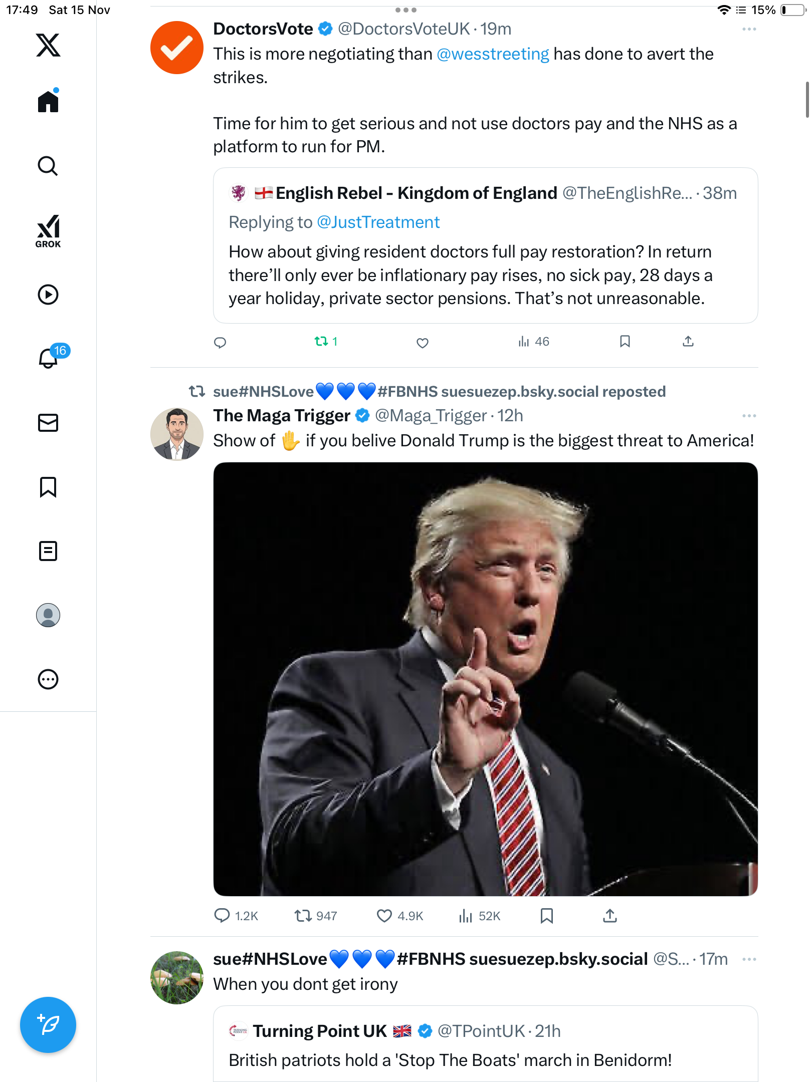This screenshot has width=812, height=1082.
Task: Open the @wesstreeting mention link
Action: [x=493, y=54]
